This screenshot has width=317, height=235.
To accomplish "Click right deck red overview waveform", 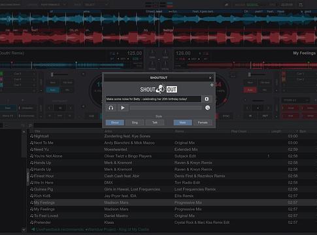I will [x=252, y=65].
